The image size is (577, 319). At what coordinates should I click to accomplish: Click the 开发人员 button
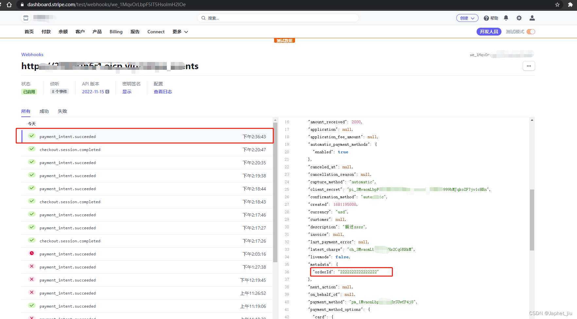[x=489, y=32]
